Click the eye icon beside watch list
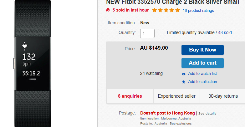245x127 pixels. tap(184, 74)
